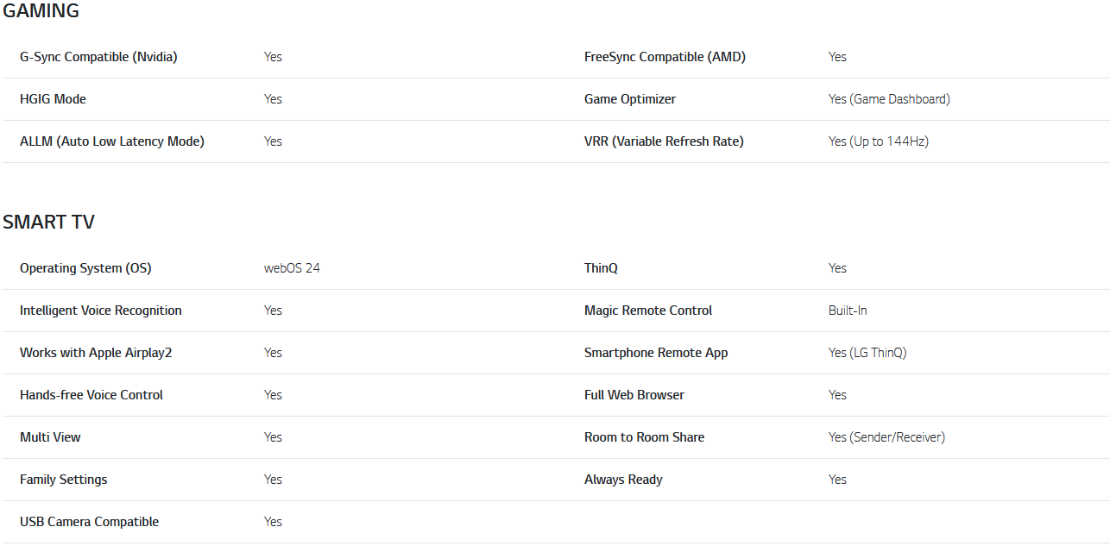Select the Always Ready label
Image resolution: width=1110 pixels, height=546 pixels.
point(623,480)
